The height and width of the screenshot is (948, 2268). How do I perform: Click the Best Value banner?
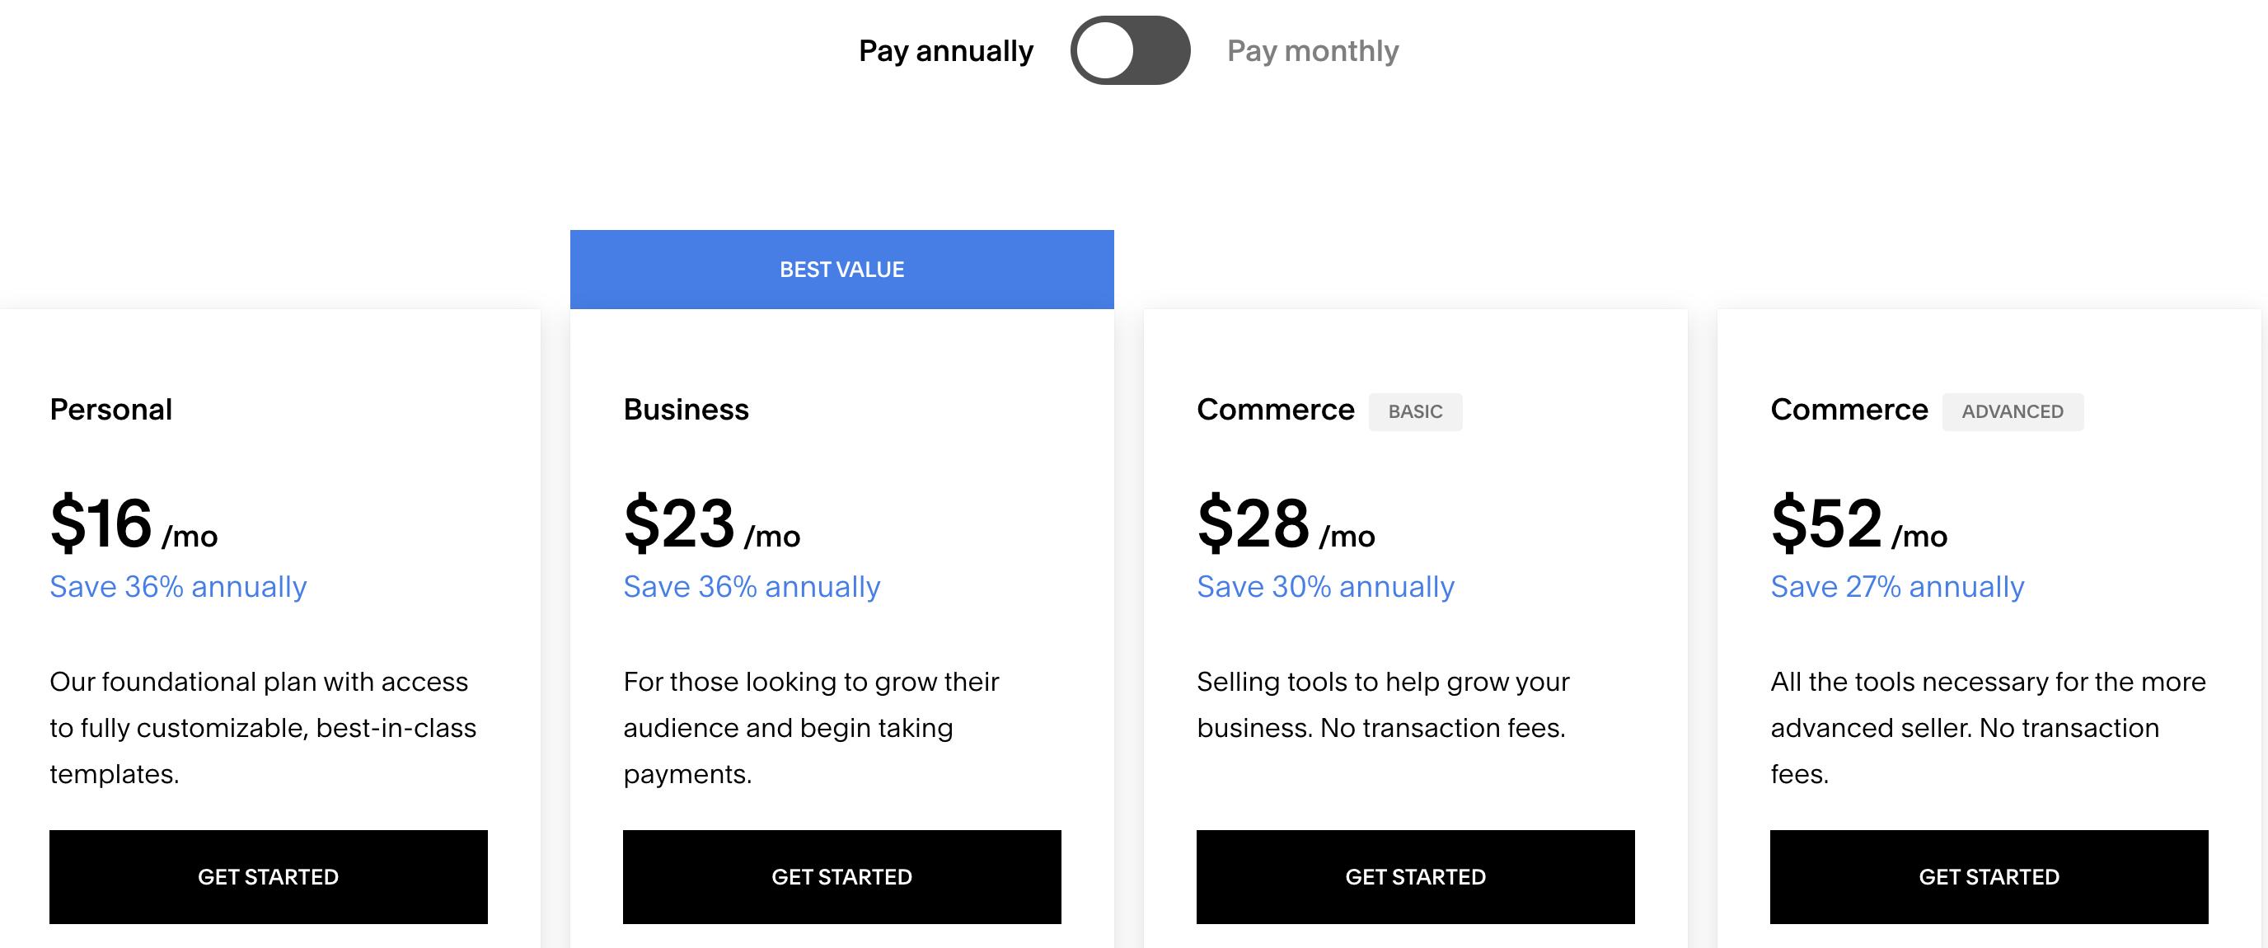pos(841,269)
